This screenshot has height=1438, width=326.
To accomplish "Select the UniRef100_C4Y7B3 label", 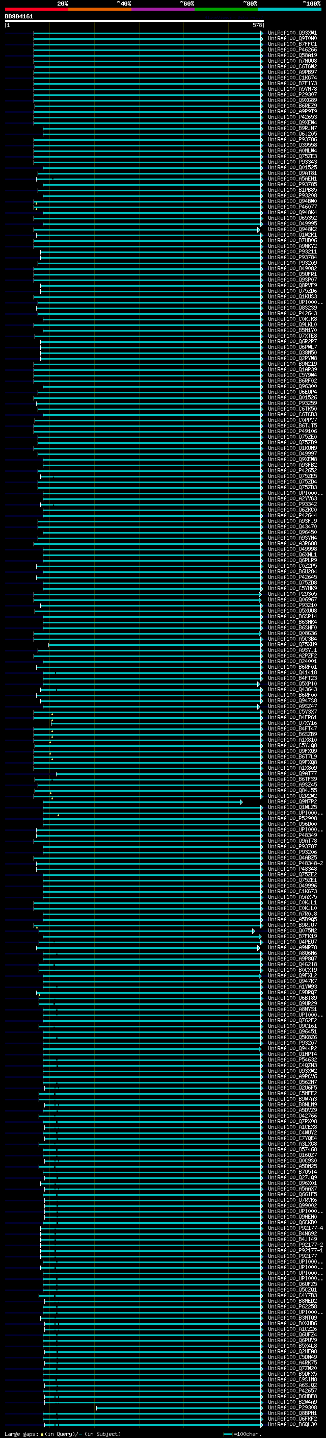I will (x=292, y=1296).
